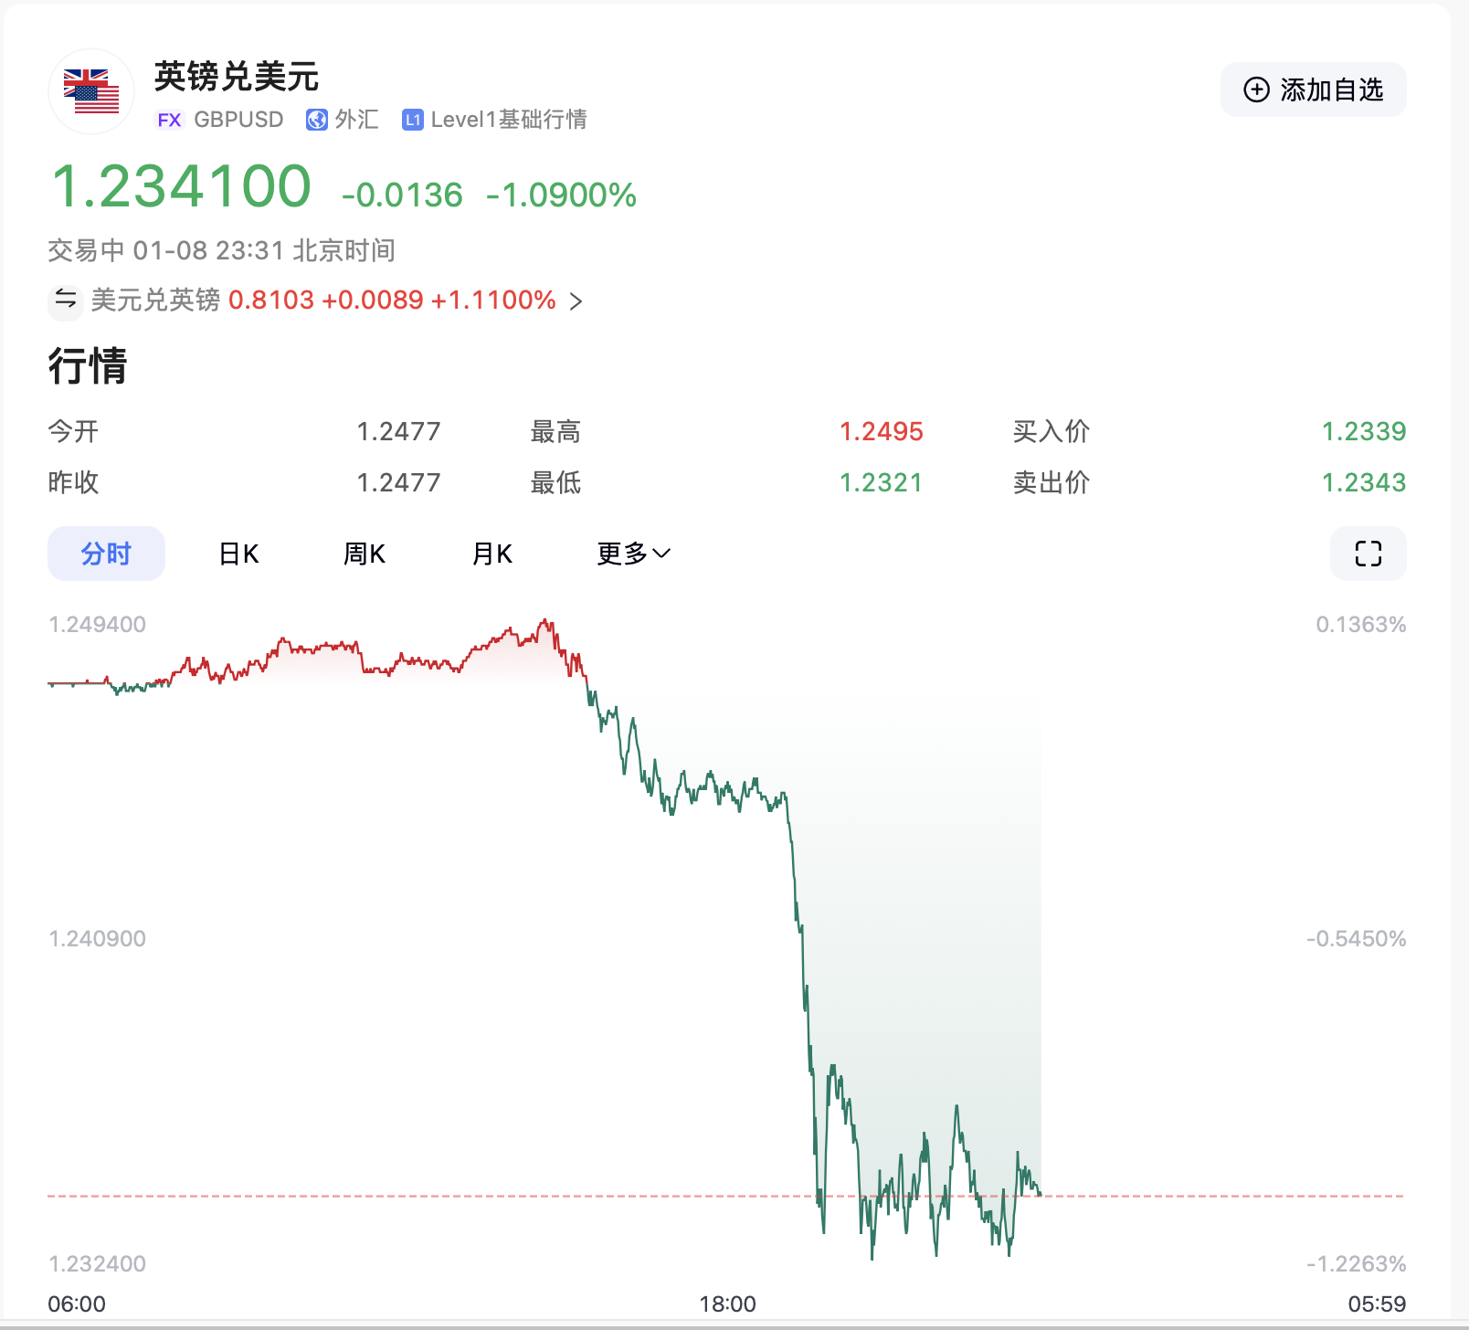Open the 更多 dropdown
Image resolution: width=1469 pixels, height=1330 pixels.
click(x=632, y=553)
